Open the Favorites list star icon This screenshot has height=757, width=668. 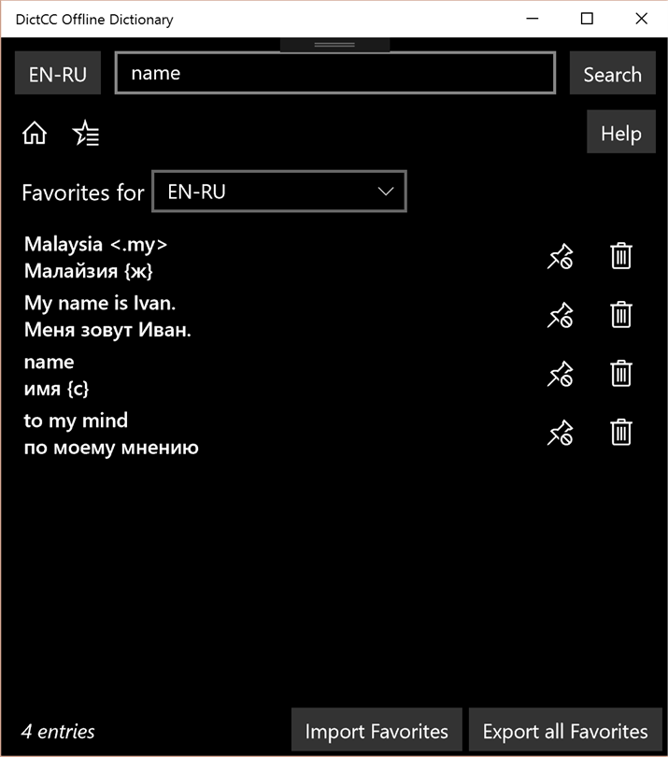[x=86, y=134]
